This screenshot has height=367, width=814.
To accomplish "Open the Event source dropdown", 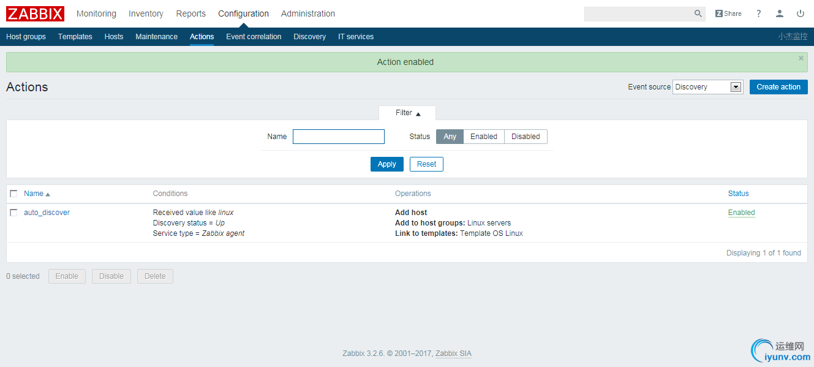I will click(708, 87).
